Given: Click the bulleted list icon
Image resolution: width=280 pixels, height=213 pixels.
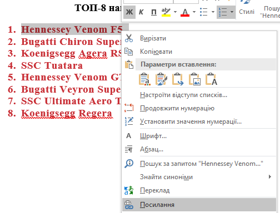Looking at the screenshot, I should point(204,12).
